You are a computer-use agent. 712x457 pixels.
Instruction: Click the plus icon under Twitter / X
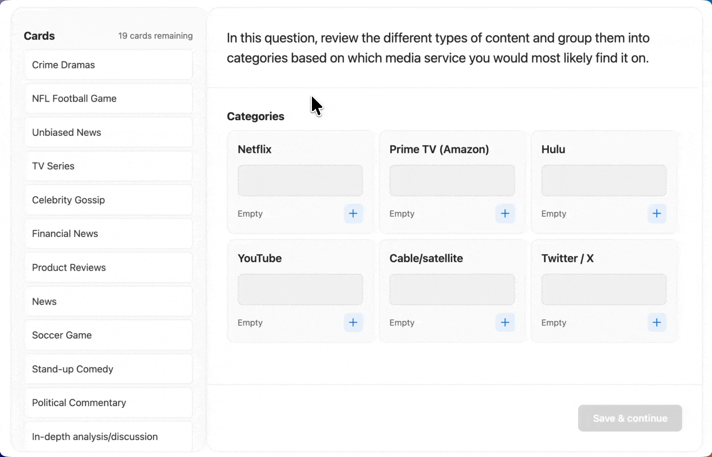656,323
